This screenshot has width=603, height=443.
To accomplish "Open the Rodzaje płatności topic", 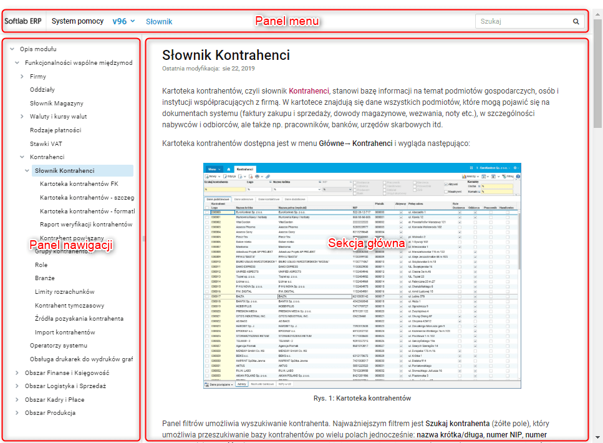I will 55,130.
